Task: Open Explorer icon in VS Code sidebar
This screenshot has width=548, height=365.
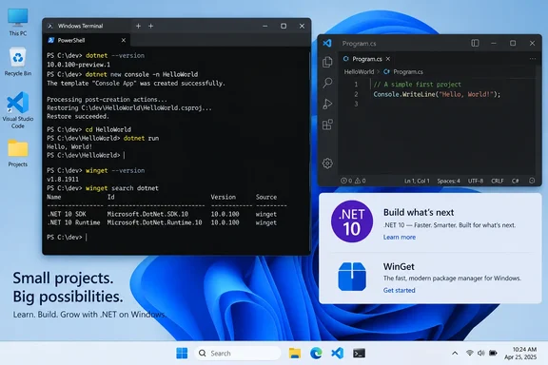Action: 327,62
